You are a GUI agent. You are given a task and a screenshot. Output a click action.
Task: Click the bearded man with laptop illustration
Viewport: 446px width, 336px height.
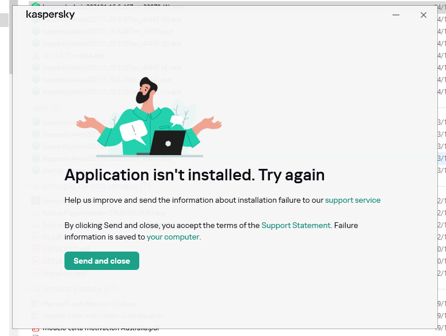(149, 117)
